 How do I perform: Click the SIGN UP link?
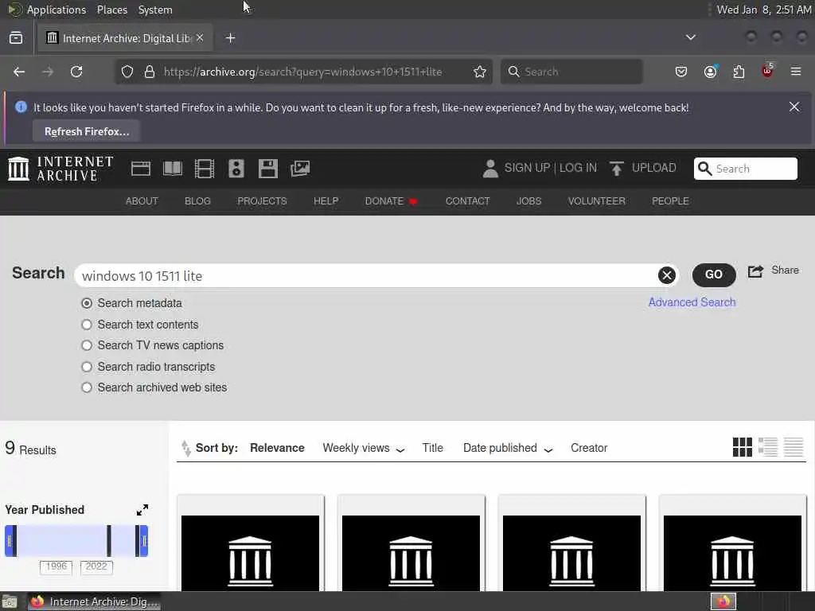tap(527, 168)
